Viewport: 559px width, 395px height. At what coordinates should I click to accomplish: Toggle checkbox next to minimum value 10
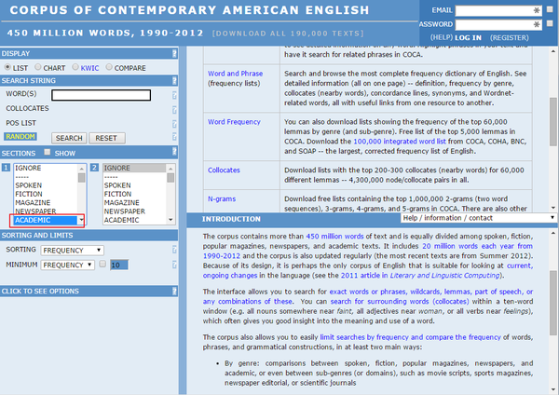click(x=102, y=265)
